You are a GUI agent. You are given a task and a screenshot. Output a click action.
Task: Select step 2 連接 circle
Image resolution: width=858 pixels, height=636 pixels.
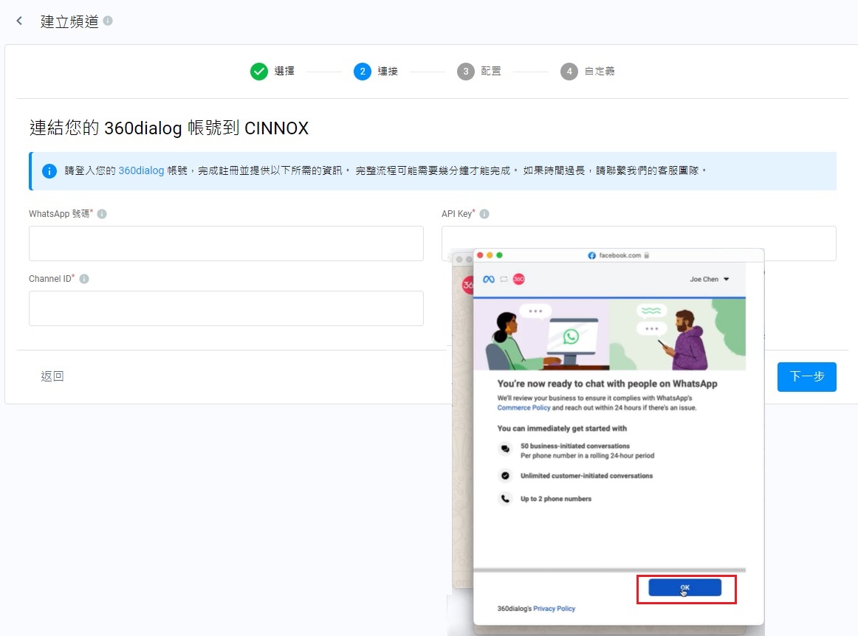click(x=363, y=71)
